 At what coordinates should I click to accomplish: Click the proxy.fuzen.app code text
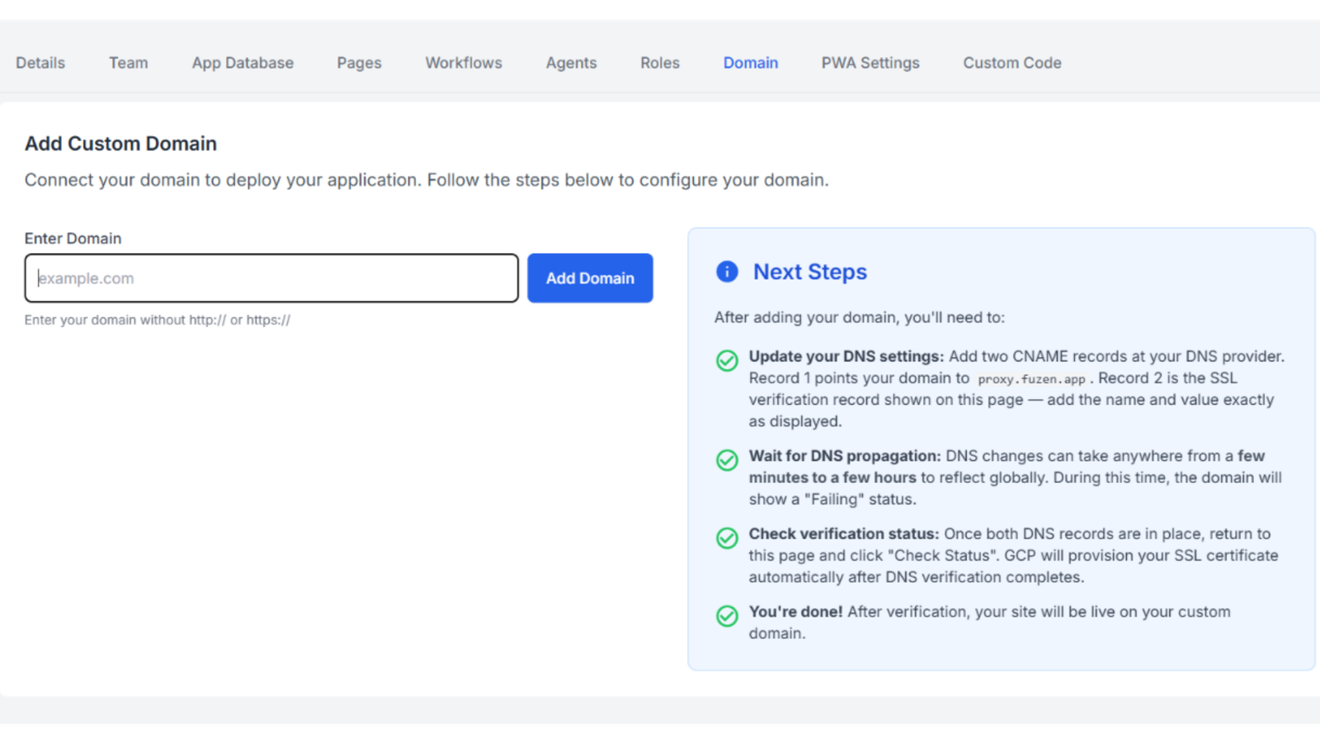click(1031, 379)
